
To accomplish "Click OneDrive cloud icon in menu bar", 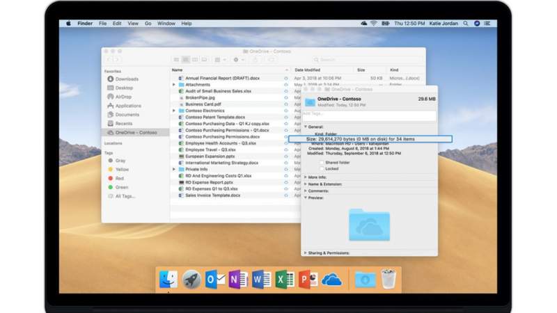I will click(x=363, y=24).
